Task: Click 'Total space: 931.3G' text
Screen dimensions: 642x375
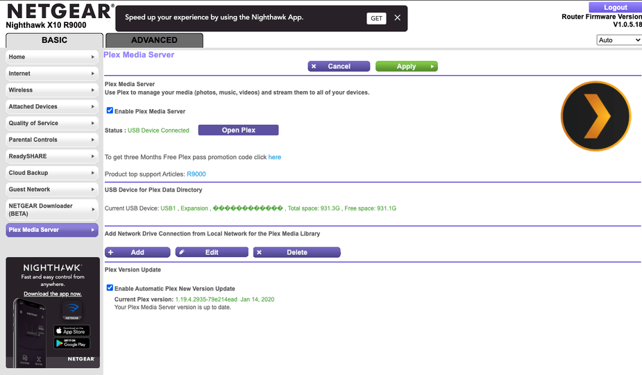Action: tap(314, 208)
